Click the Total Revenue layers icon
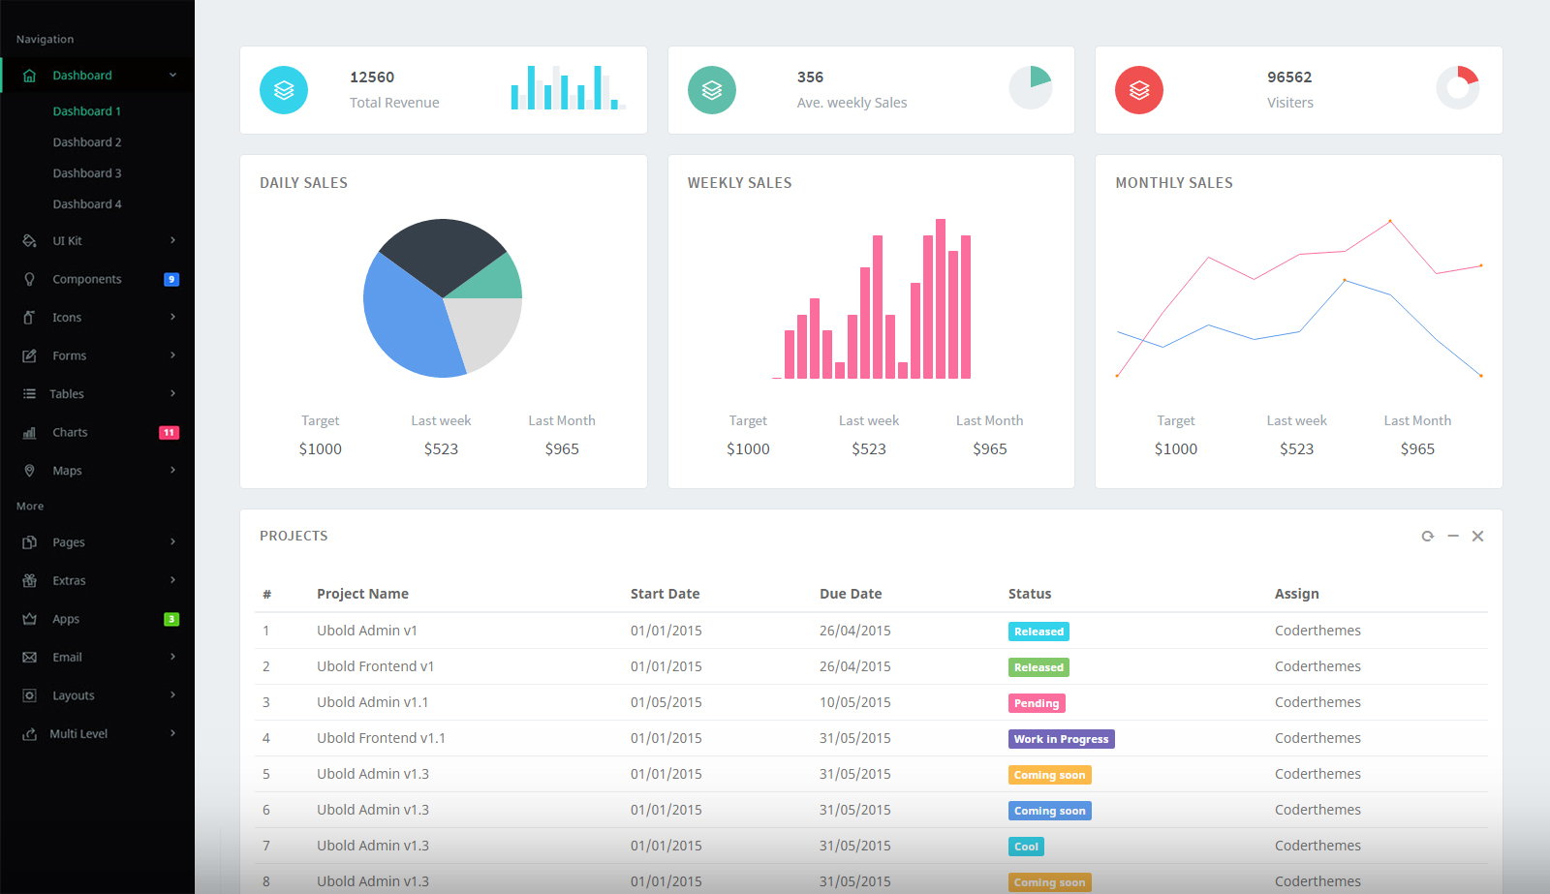This screenshot has width=1550, height=894. point(284,90)
